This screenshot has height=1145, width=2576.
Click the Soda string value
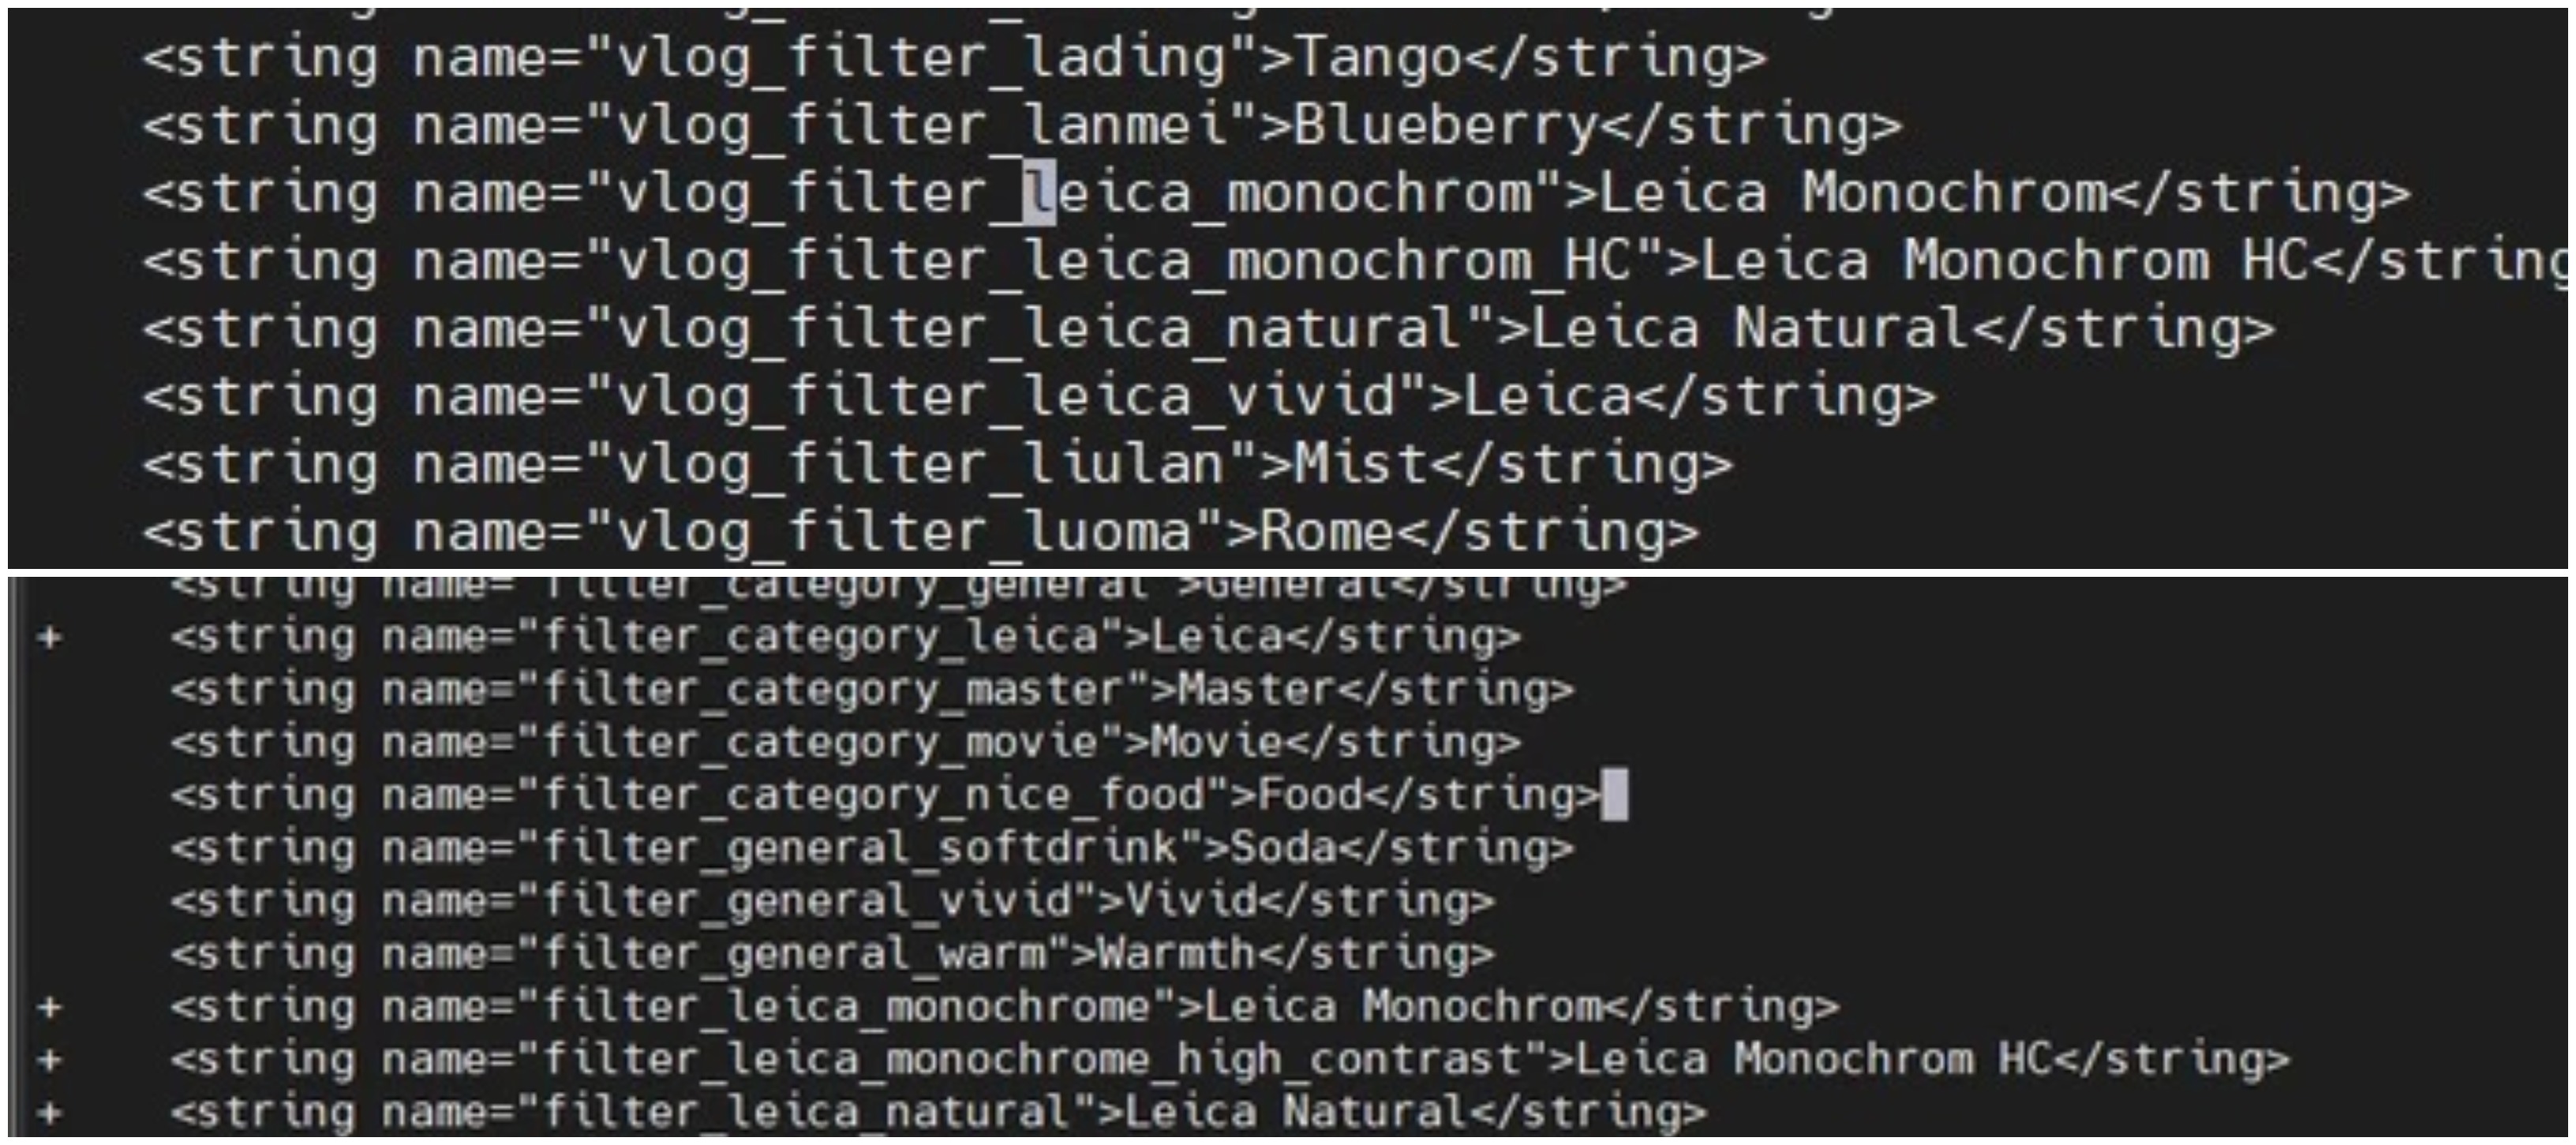pyautogui.click(x=1283, y=849)
